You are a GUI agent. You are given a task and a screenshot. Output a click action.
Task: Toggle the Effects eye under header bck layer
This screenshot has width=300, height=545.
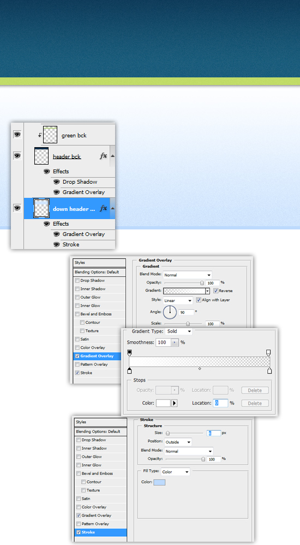(x=46, y=171)
